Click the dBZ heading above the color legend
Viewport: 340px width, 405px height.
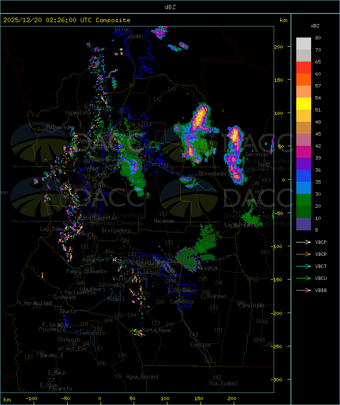click(315, 26)
